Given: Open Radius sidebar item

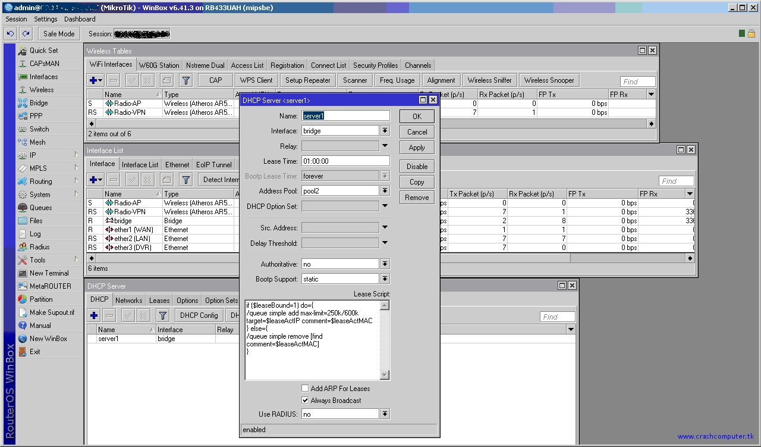Looking at the screenshot, I should click(39, 247).
